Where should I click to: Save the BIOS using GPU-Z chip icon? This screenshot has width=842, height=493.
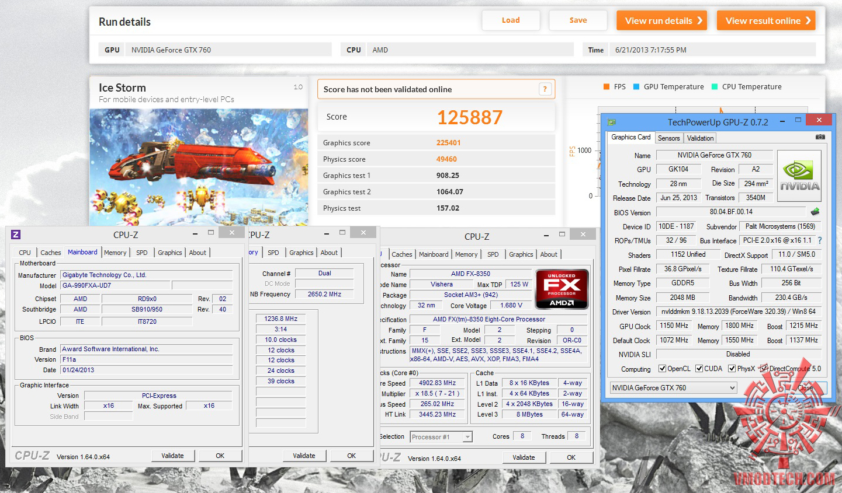pos(815,212)
